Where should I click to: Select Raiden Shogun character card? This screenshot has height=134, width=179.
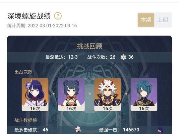35,94
